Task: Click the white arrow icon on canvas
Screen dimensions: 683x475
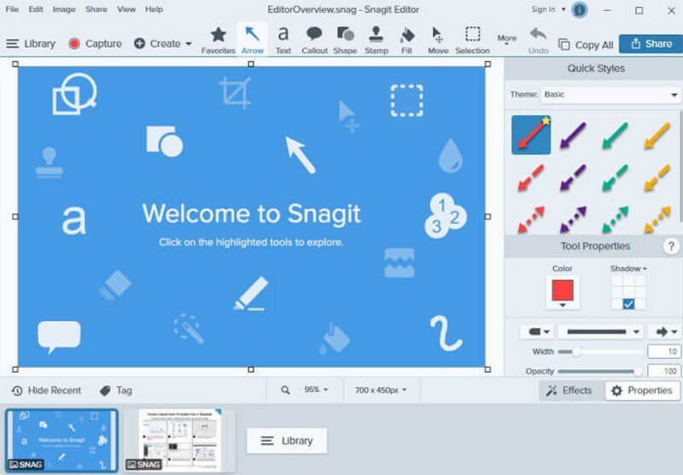Action: (x=301, y=155)
